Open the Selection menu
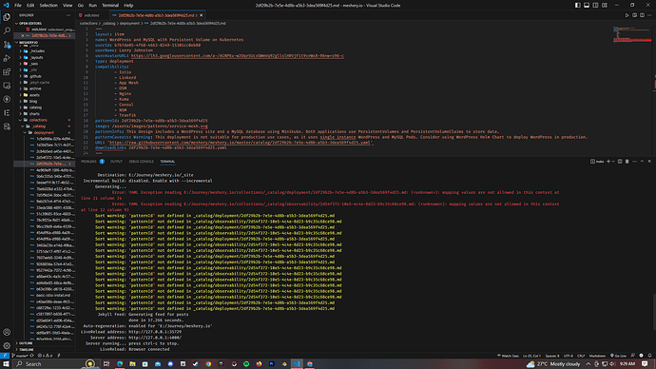The height and width of the screenshot is (369, 656). [x=48, y=5]
